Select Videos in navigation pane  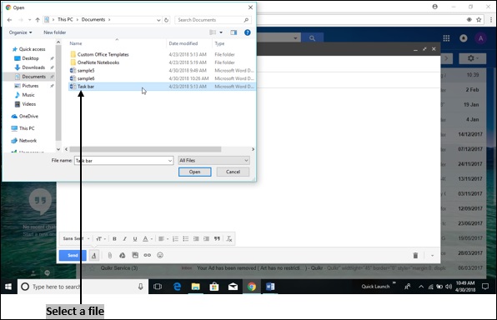[25, 104]
